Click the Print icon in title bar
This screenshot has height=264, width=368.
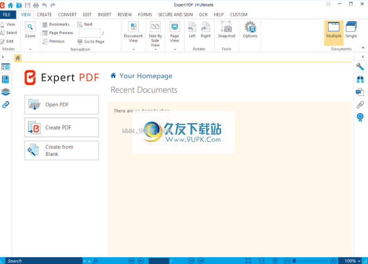coord(36,5)
